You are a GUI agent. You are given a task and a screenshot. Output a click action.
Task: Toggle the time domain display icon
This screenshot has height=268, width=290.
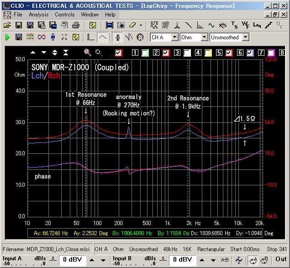coord(90,37)
